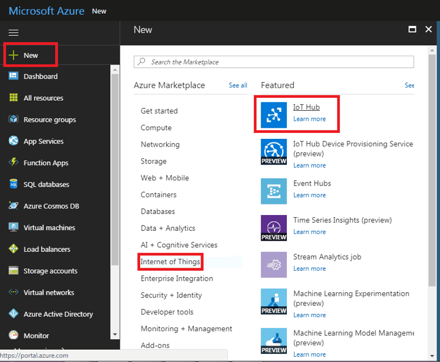Click the New blade vertical scrollbar thumb
The height and width of the screenshot is (362, 440).
pyautogui.click(x=432, y=170)
